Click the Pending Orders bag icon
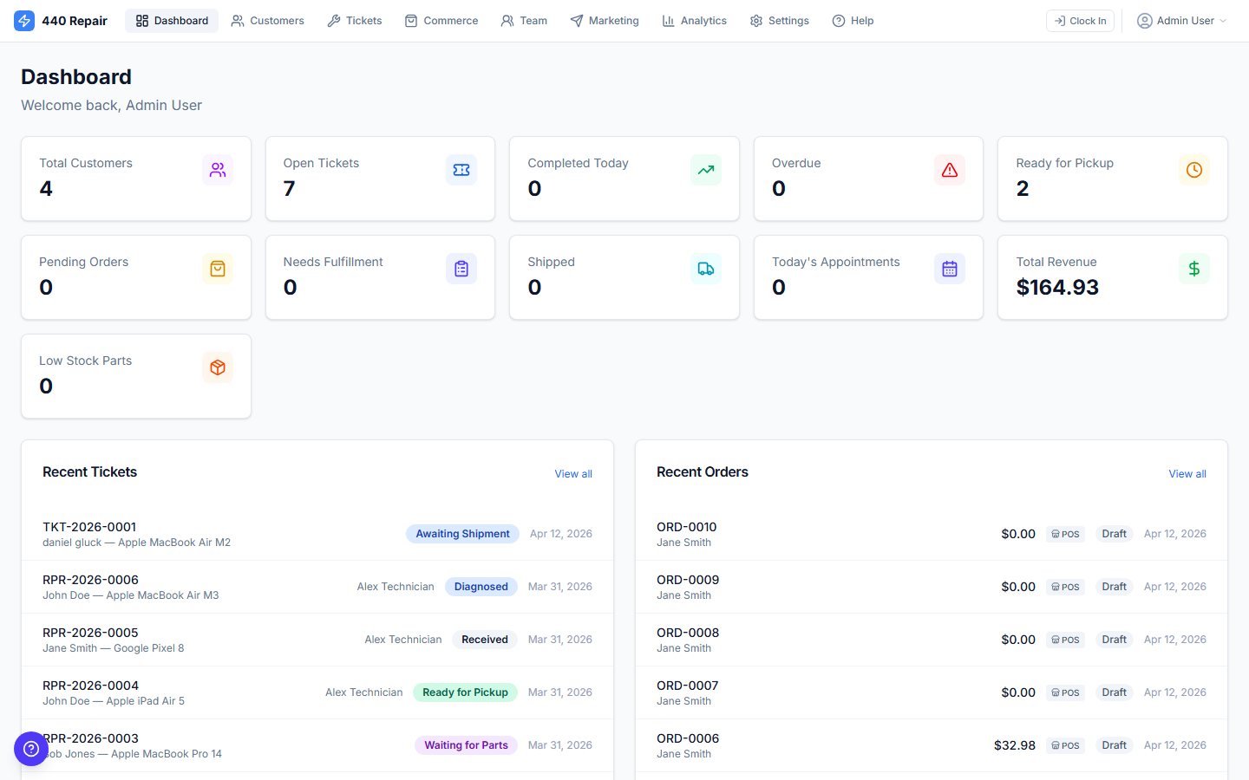Image resolution: width=1249 pixels, height=780 pixels. coord(218,269)
